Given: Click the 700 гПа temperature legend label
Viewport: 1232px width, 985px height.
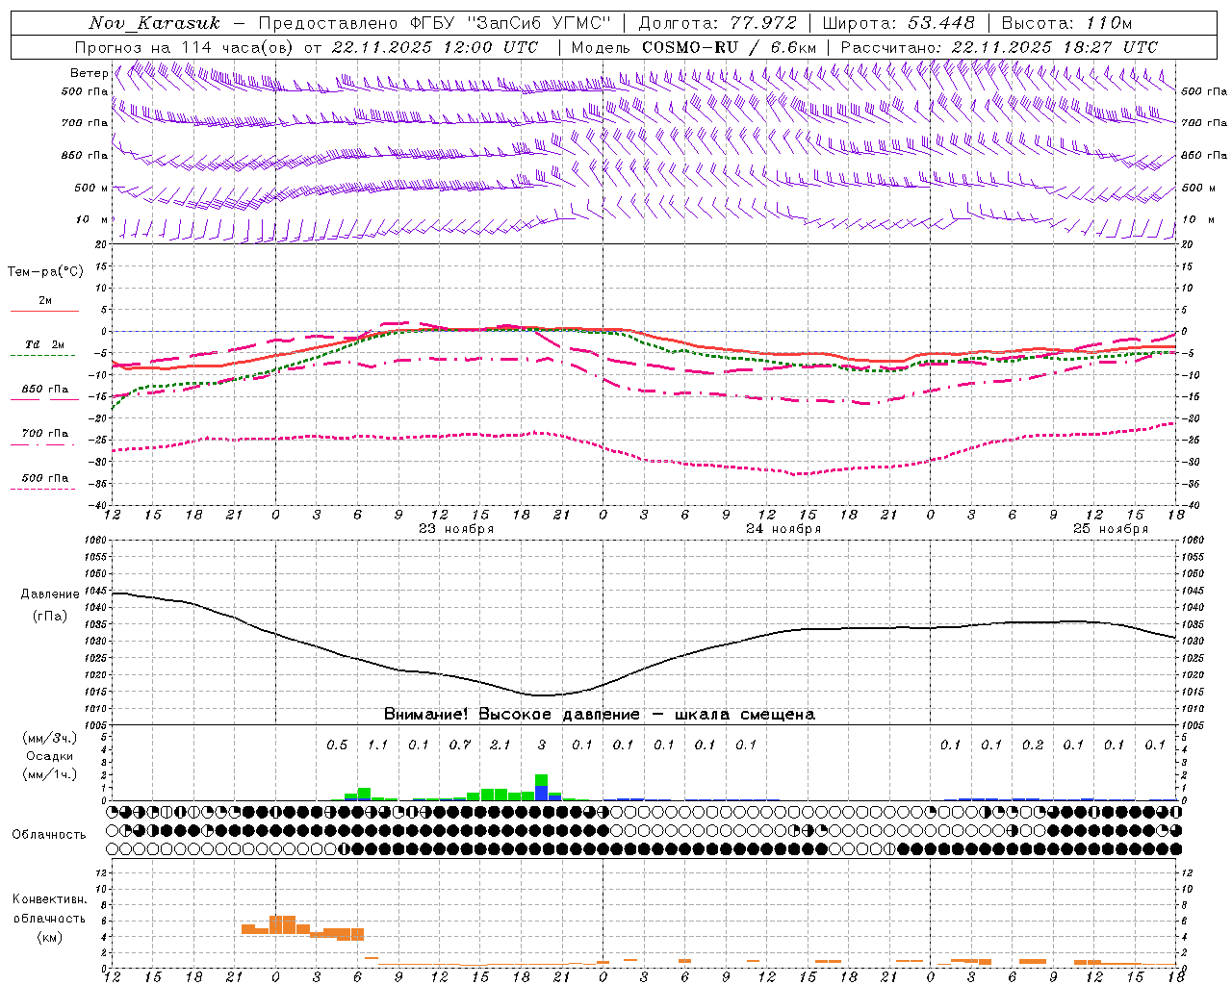Looking at the screenshot, I should coord(44,434).
